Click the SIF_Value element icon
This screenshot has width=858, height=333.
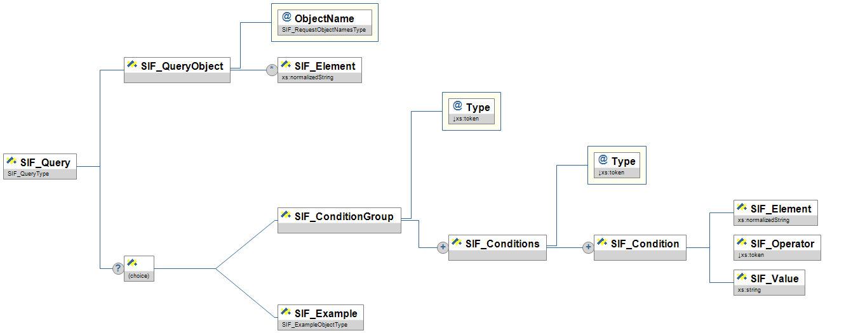click(742, 278)
